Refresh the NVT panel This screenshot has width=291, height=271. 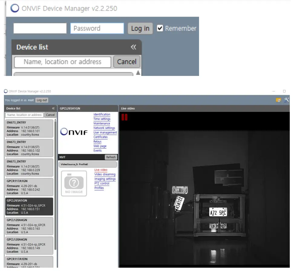click(x=111, y=157)
